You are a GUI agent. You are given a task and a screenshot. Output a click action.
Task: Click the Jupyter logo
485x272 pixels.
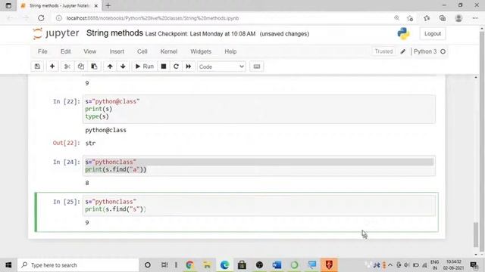coord(56,33)
